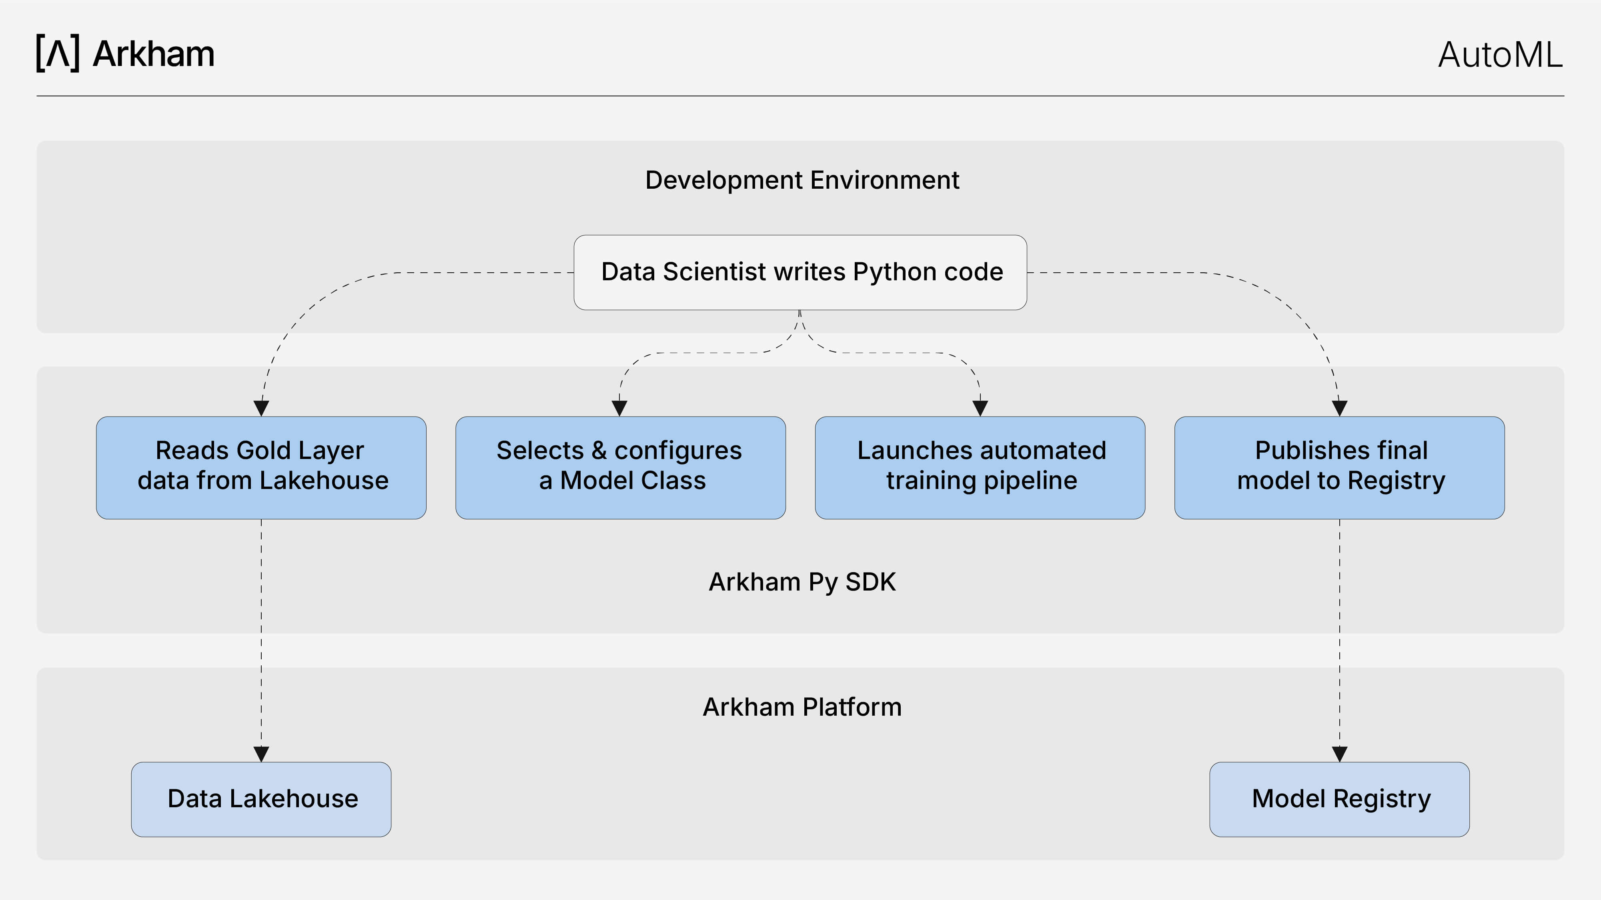Click Publishes final model to Registry box
This screenshot has height=900, width=1601.
[1339, 468]
